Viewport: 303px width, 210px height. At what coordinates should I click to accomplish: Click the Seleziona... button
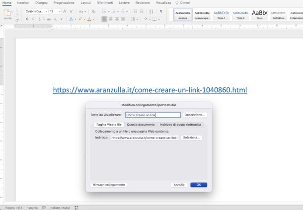coord(191,138)
